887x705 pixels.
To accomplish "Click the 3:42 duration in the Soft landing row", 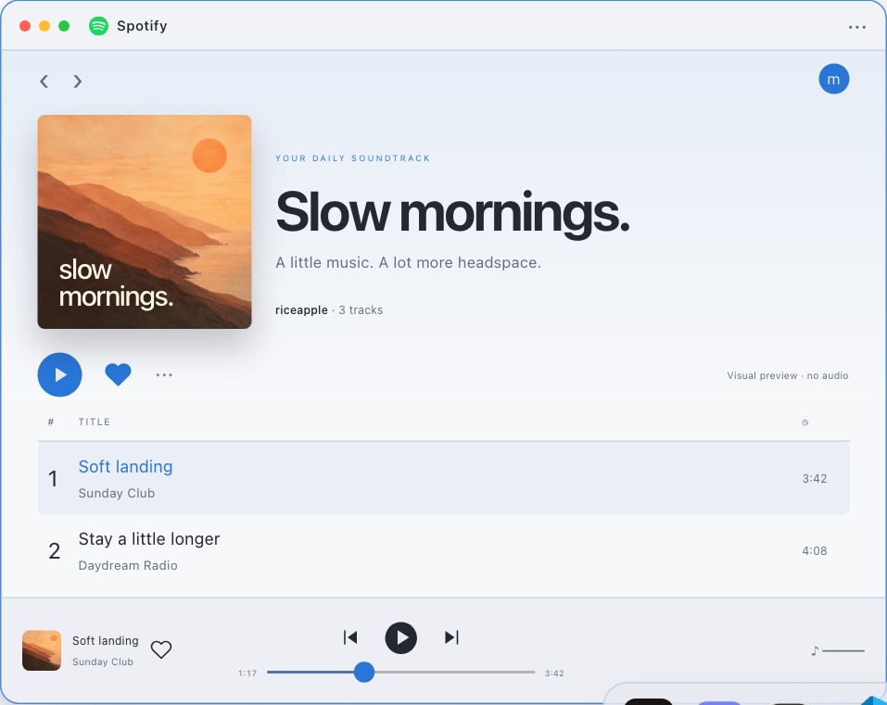I will tap(815, 478).
